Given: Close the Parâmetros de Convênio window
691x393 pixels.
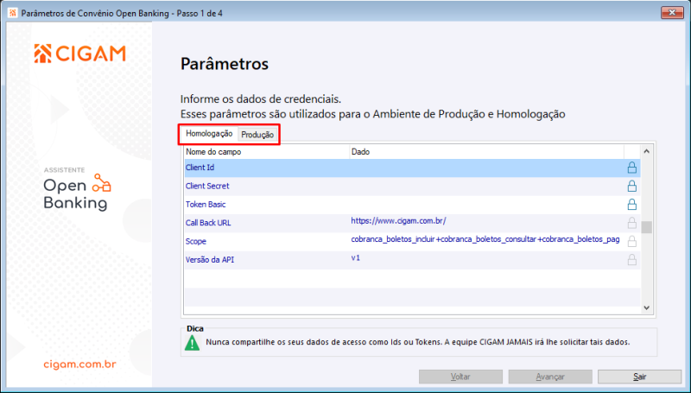Looking at the screenshot, I should (x=672, y=13).
